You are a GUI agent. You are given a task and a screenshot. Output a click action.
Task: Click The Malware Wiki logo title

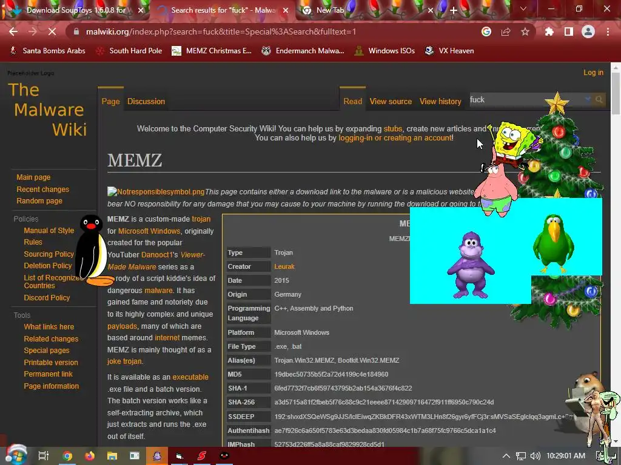point(47,110)
